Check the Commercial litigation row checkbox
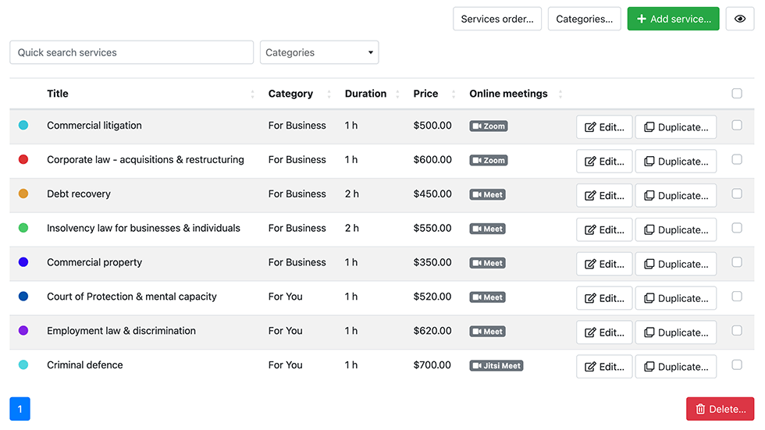765x430 pixels. 737,126
